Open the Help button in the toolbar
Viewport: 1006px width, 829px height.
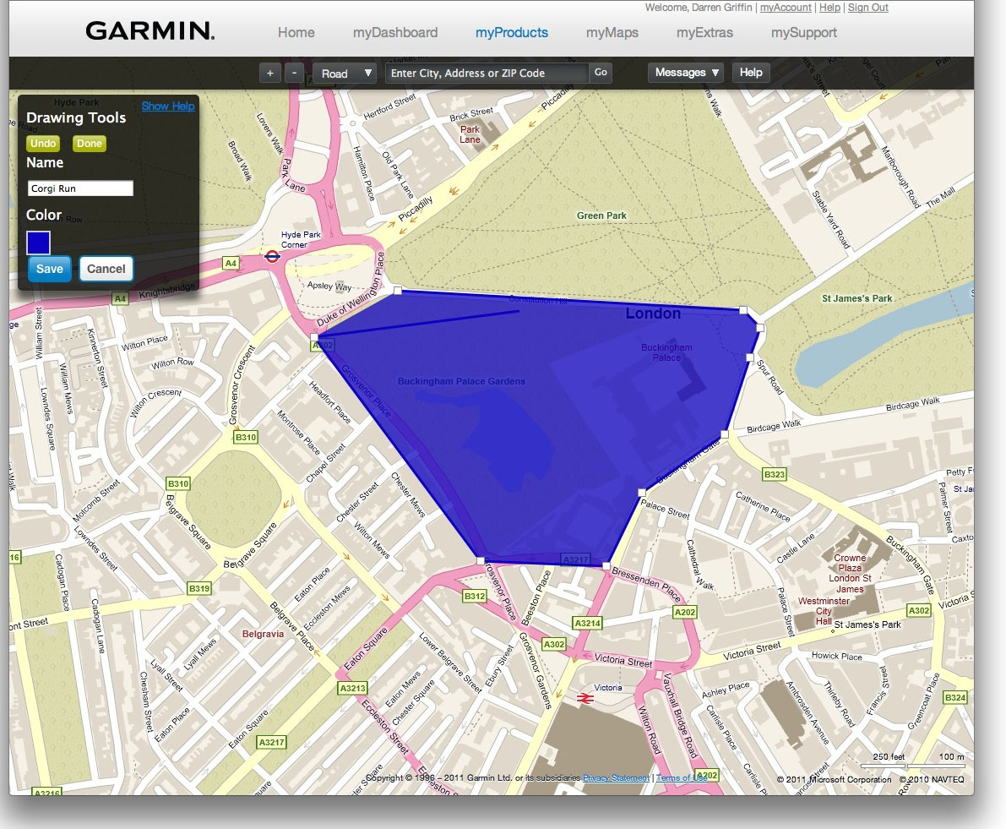[751, 73]
